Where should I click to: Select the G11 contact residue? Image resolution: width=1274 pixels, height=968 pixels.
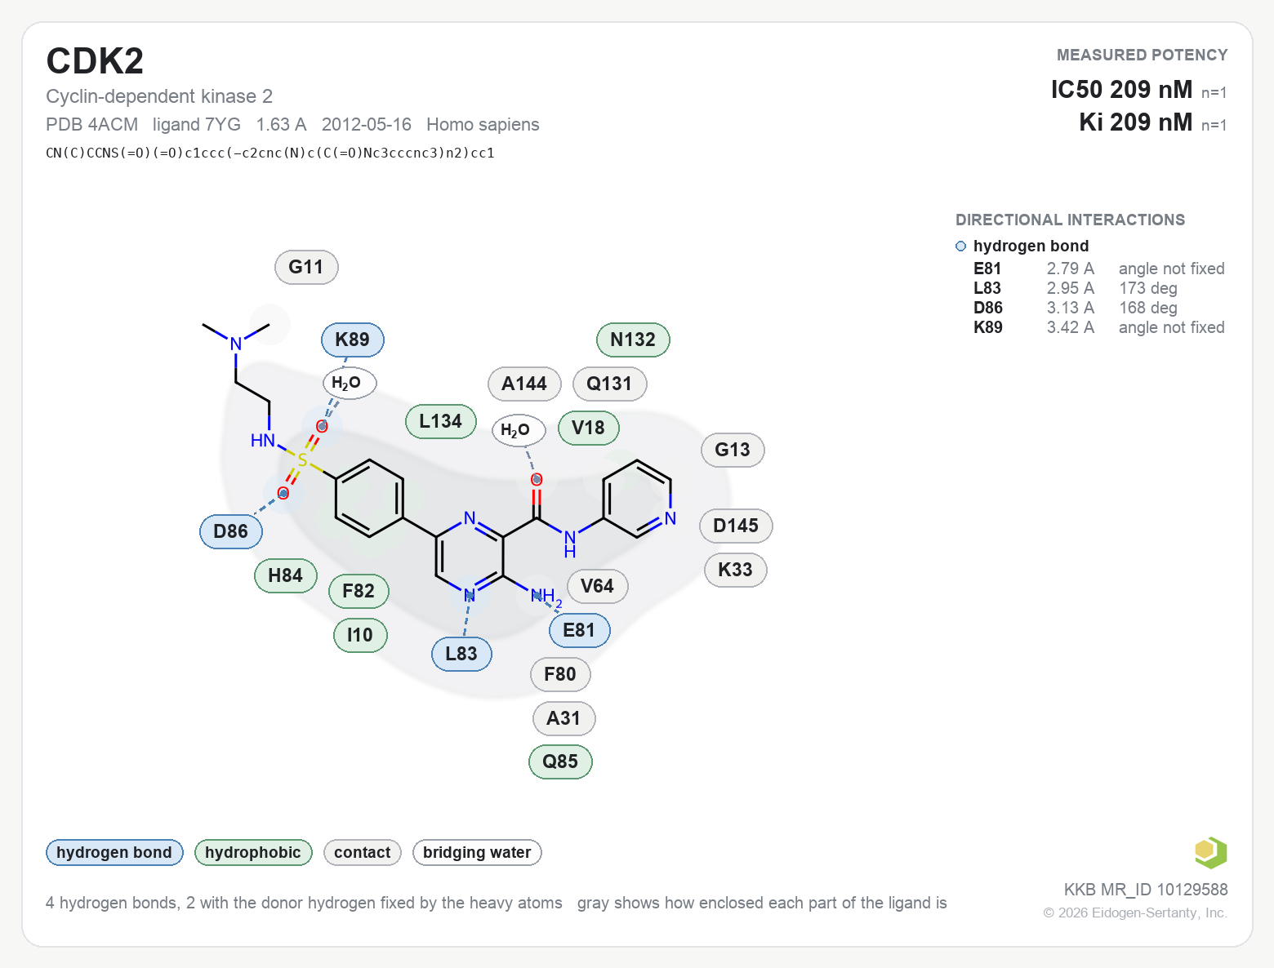pyautogui.click(x=306, y=267)
